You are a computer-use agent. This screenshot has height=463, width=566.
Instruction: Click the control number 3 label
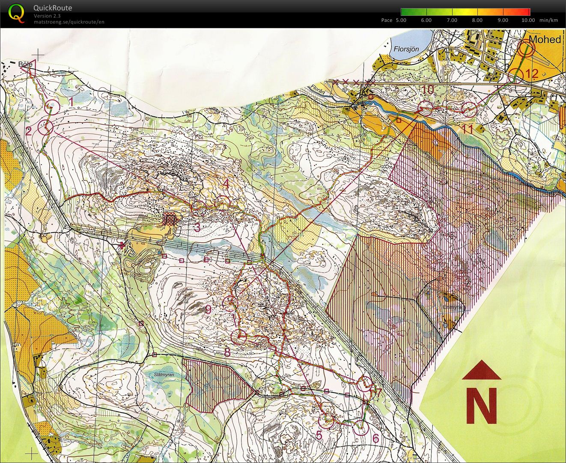point(197,227)
